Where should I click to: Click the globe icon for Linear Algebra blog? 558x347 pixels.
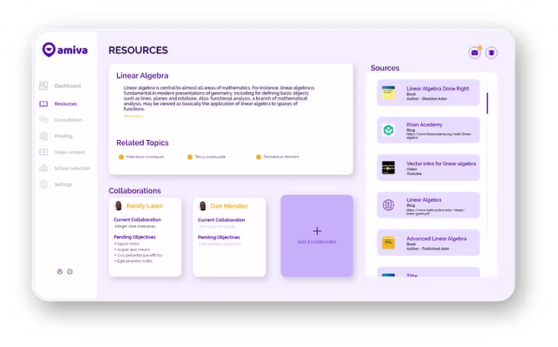[x=388, y=205]
